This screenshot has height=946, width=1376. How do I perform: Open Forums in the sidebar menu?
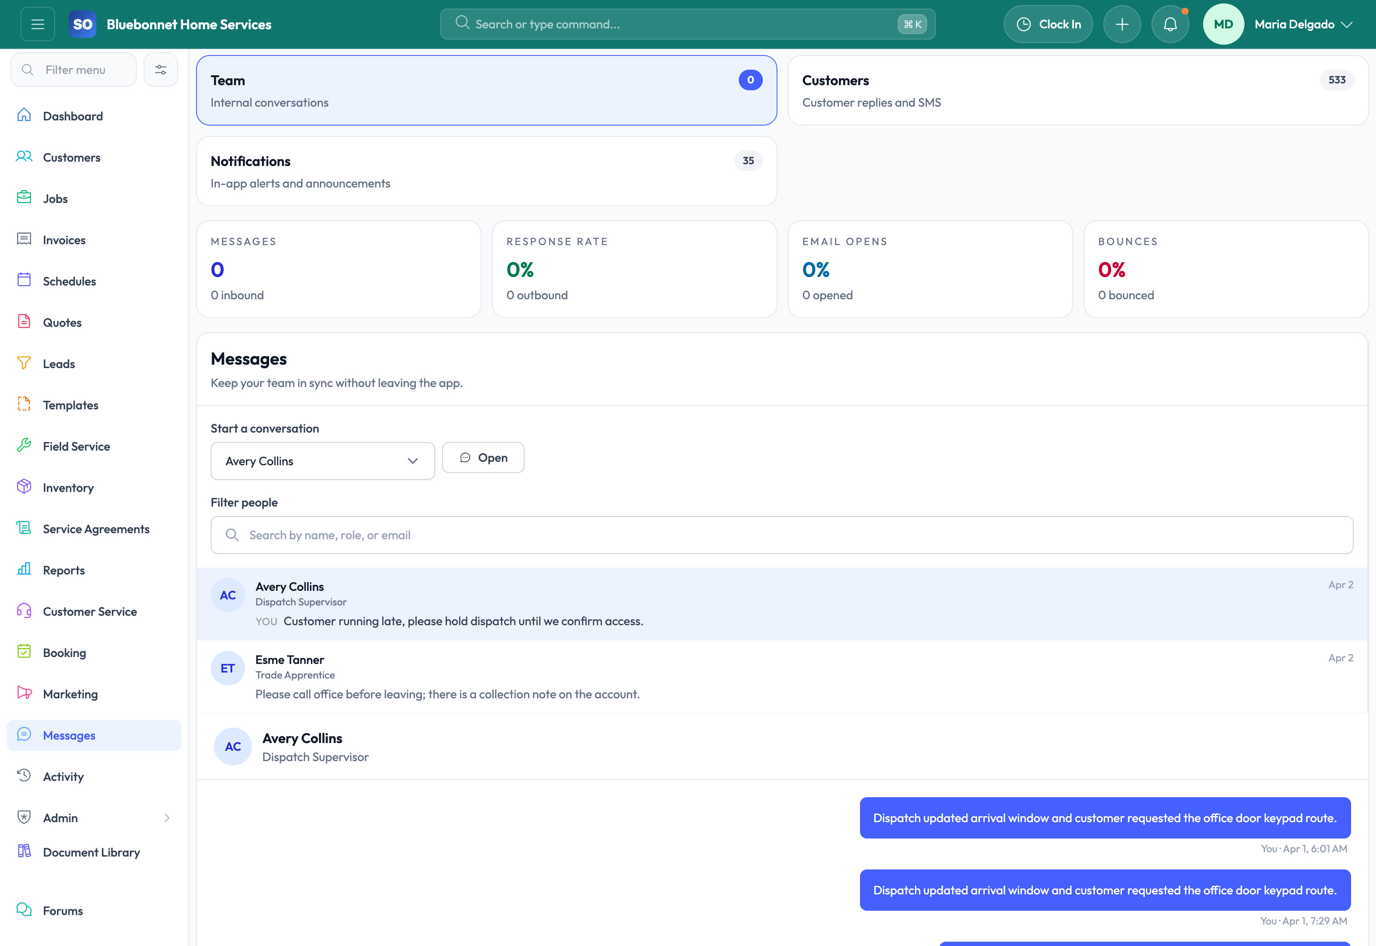(x=94, y=910)
